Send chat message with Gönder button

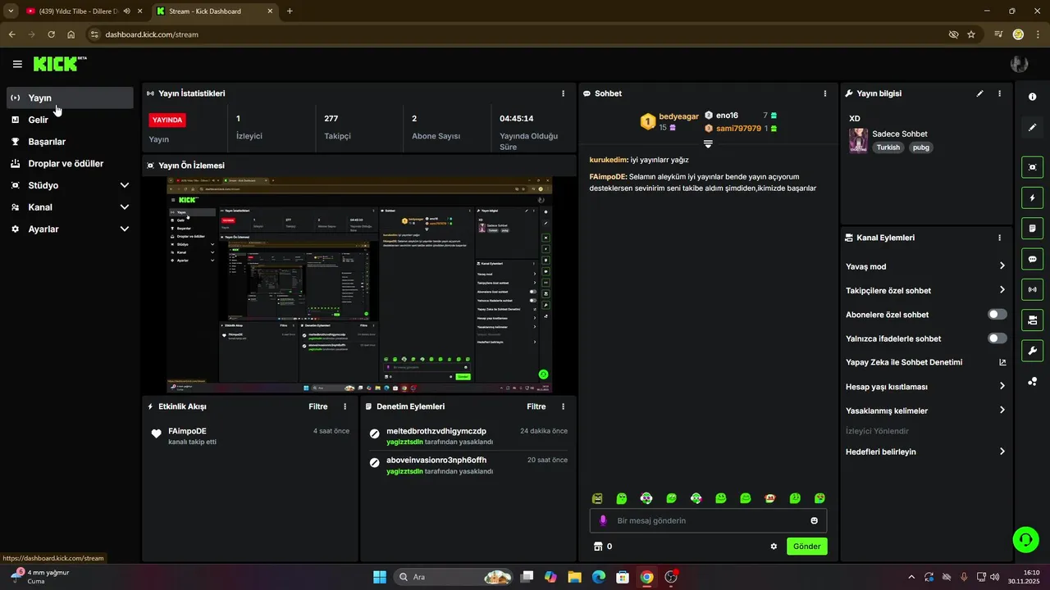(807, 547)
